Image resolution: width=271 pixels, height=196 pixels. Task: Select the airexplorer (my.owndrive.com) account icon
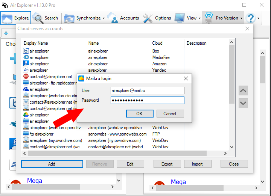pos(26,140)
